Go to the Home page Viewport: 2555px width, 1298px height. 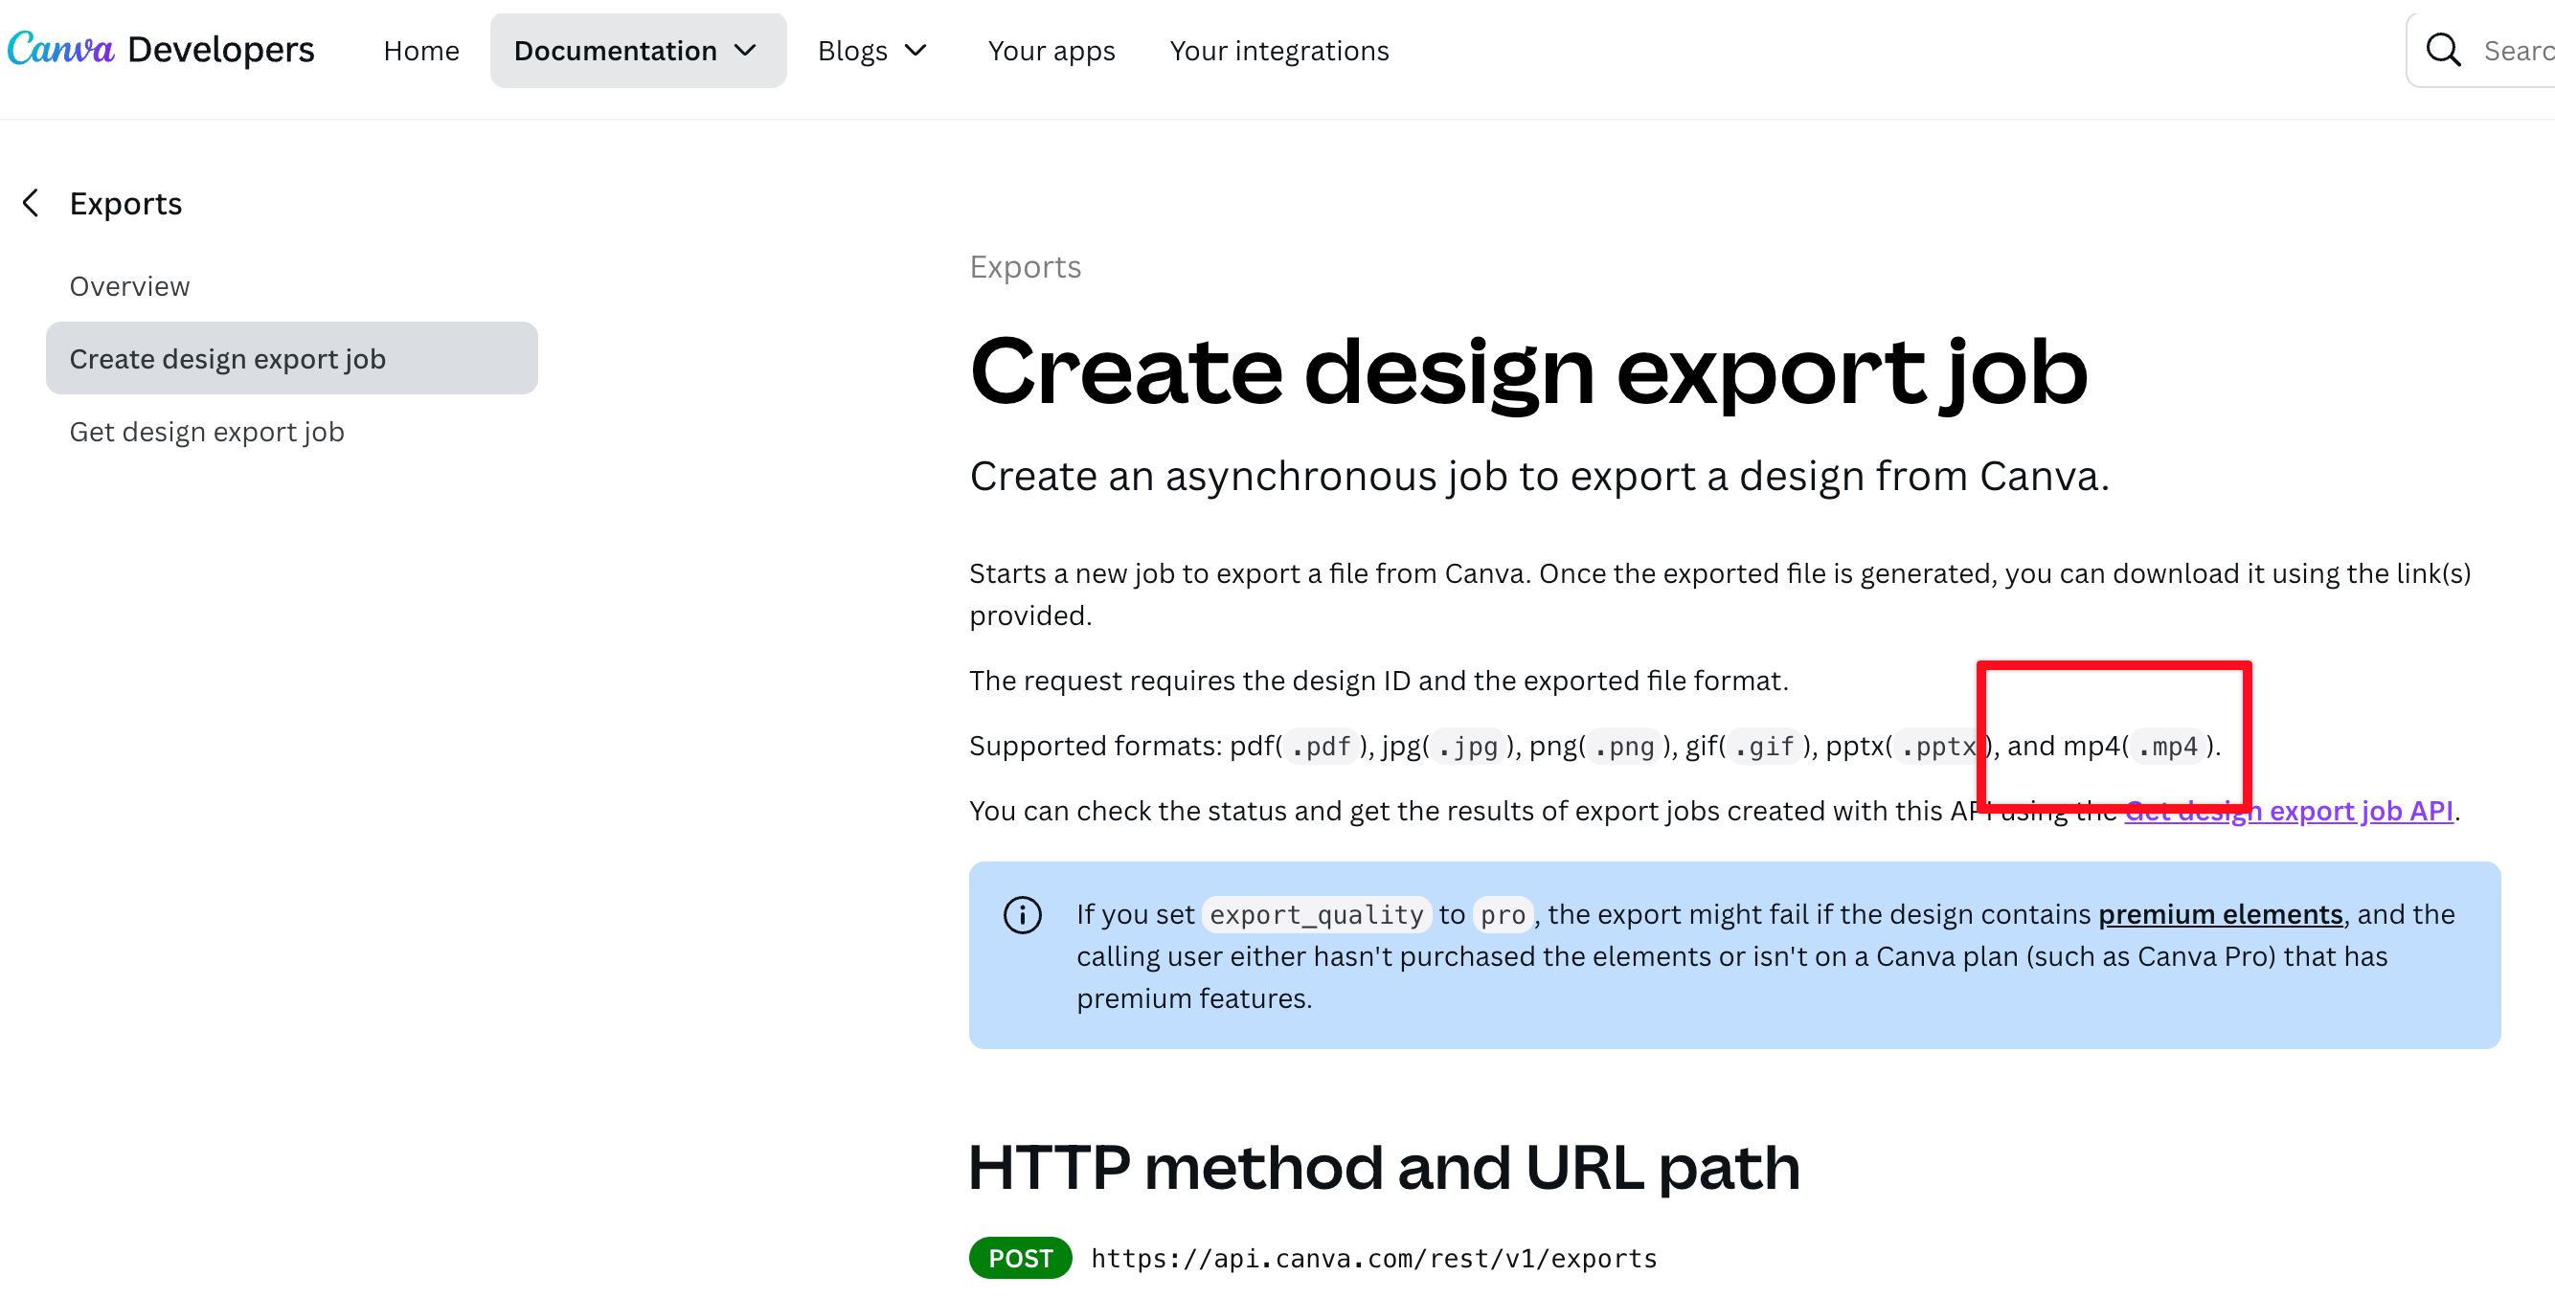click(x=421, y=51)
